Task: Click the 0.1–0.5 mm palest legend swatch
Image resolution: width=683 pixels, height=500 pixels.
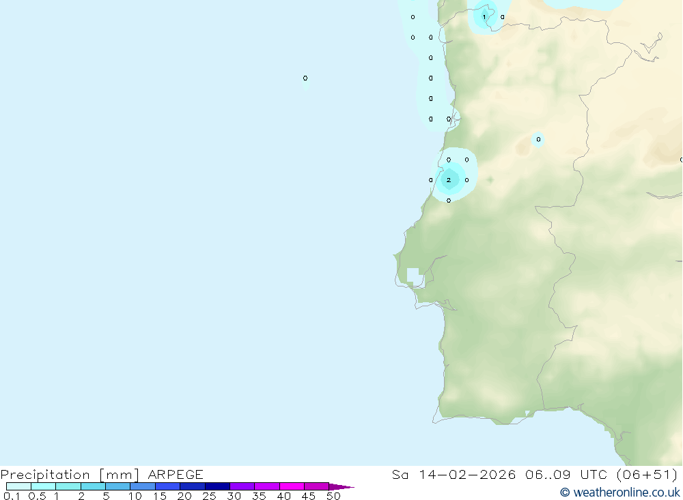Action: coord(18,486)
